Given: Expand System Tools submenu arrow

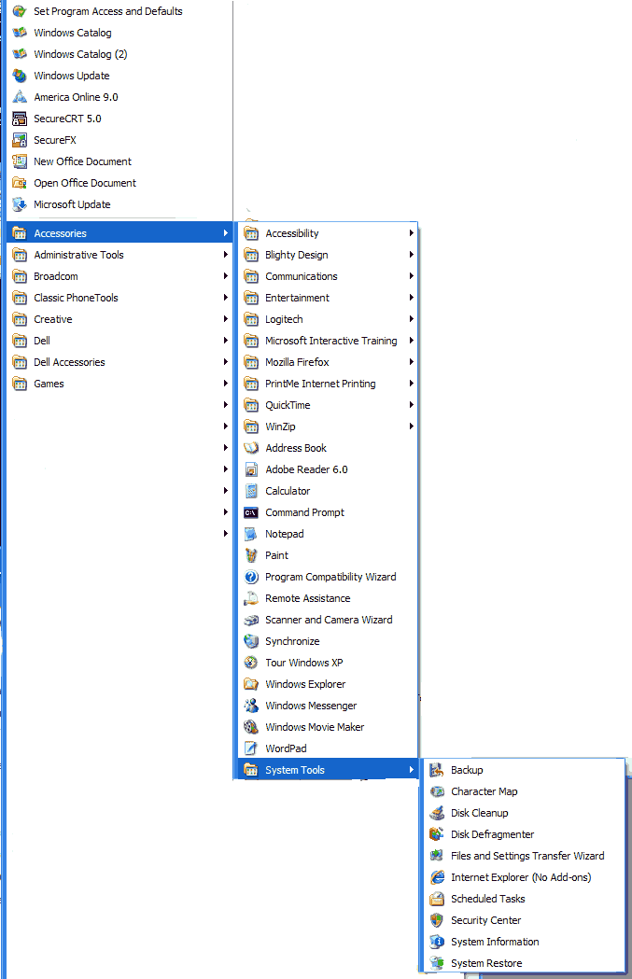Looking at the screenshot, I should (412, 770).
